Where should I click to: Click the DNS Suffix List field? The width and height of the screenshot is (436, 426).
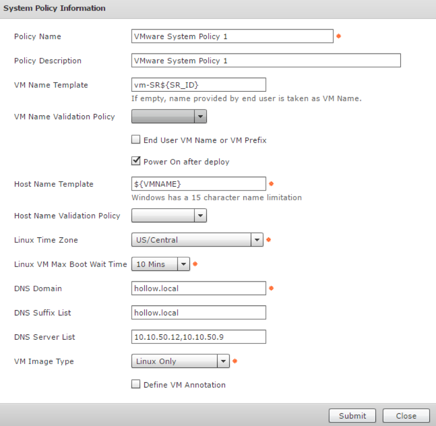click(198, 313)
